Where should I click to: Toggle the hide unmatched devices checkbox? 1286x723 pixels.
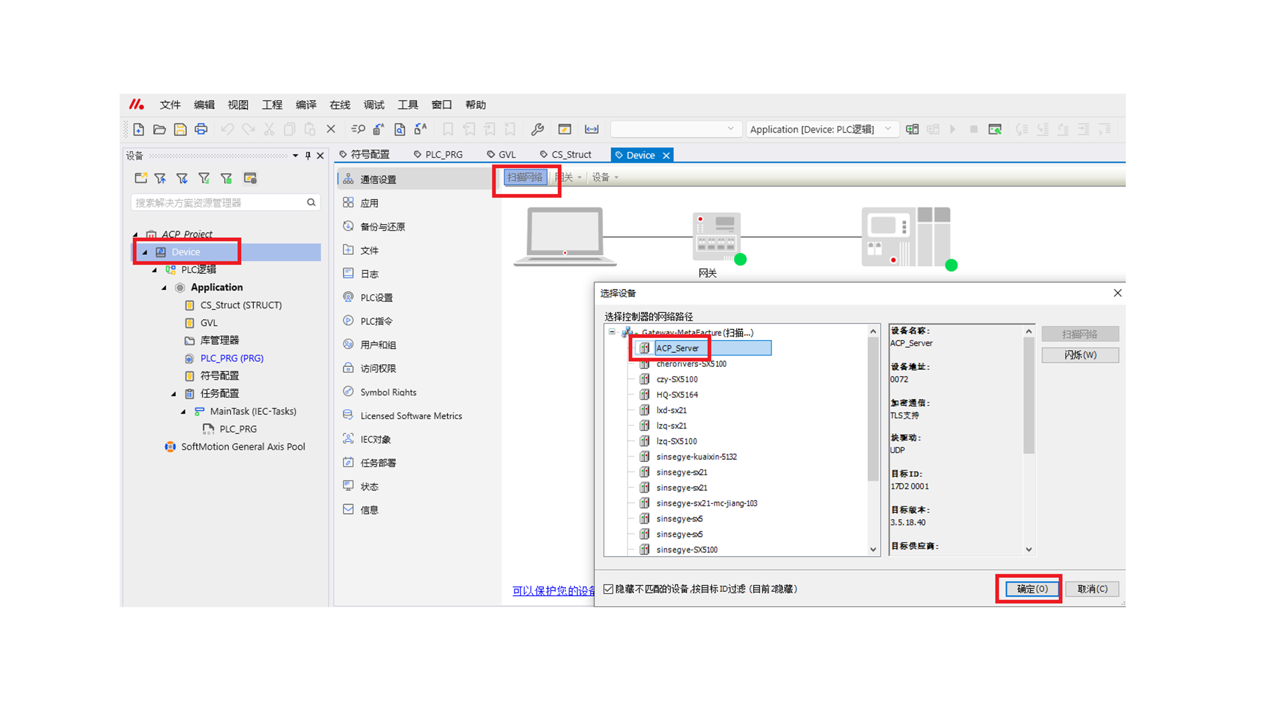click(x=608, y=589)
